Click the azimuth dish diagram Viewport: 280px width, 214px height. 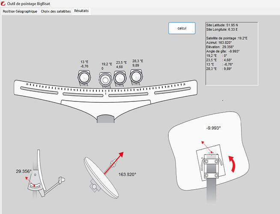tap(104, 175)
